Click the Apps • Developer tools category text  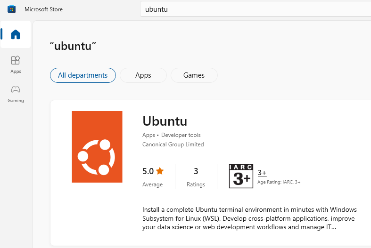tap(171, 135)
